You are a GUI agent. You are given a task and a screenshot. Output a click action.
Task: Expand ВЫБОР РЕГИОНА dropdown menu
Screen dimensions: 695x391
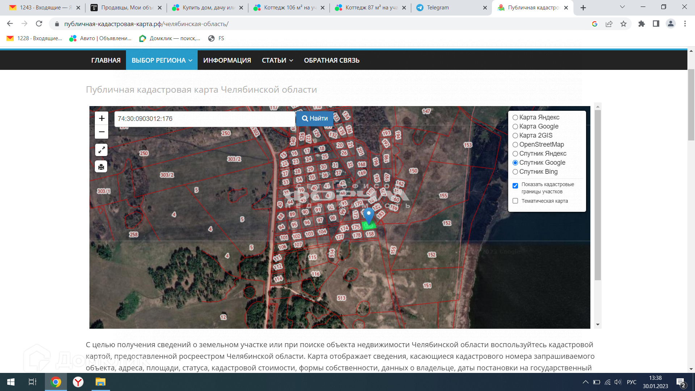161,60
